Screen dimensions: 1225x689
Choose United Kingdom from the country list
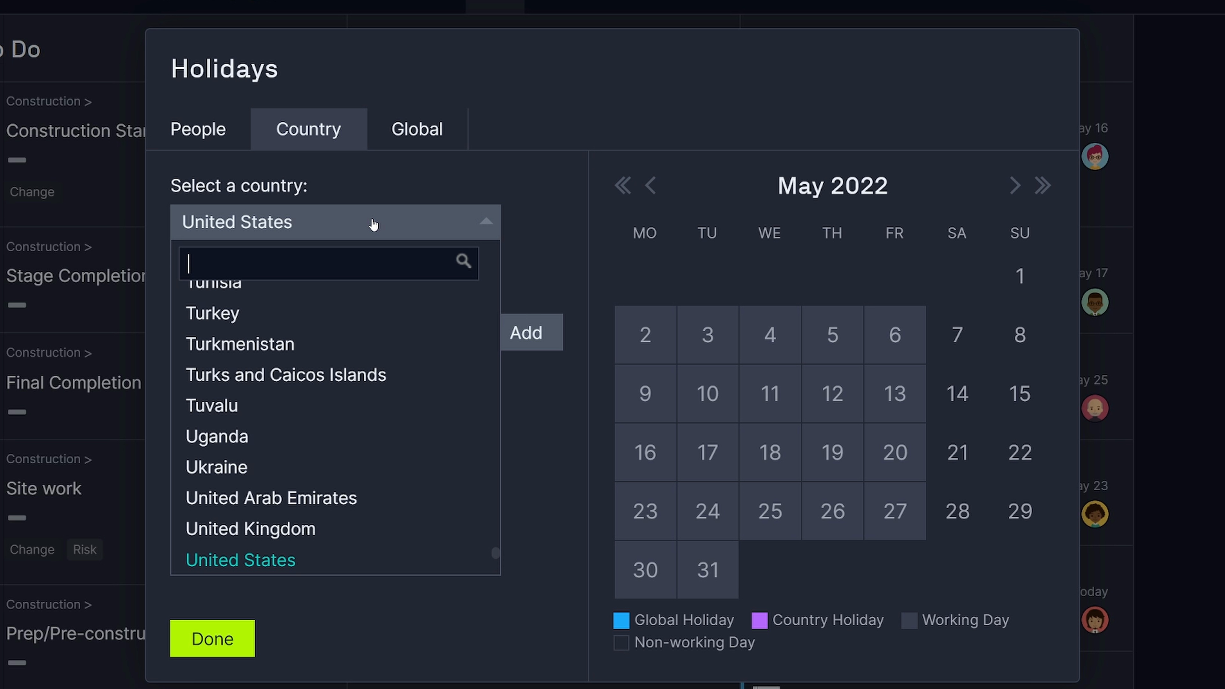pos(251,529)
